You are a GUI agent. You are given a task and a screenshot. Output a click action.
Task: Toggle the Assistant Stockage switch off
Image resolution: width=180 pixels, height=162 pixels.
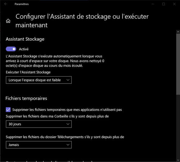pyautogui.click(x=11, y=49)
